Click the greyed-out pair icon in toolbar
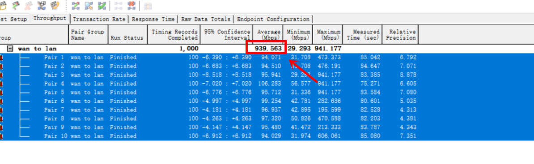 118,6
